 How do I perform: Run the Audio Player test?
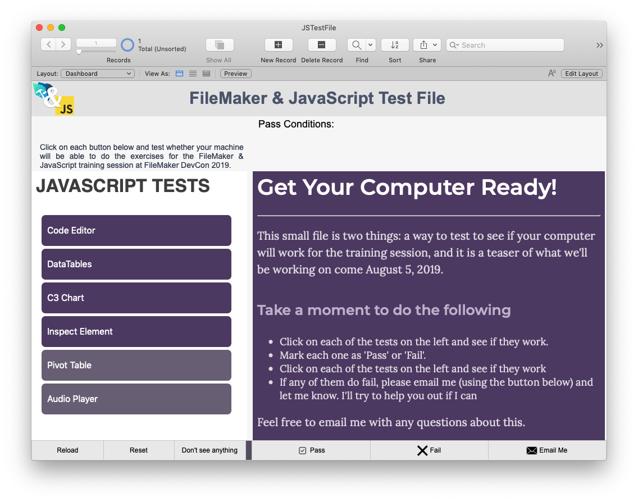136,399
